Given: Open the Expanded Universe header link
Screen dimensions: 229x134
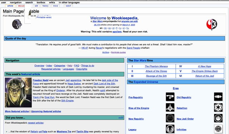Looking at the screenshot, I should click(x=146, y=82).
